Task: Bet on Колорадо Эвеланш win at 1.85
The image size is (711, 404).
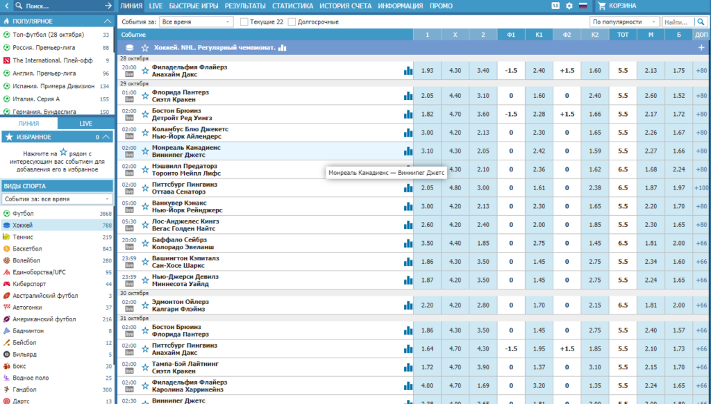Action: coord(483,244)
